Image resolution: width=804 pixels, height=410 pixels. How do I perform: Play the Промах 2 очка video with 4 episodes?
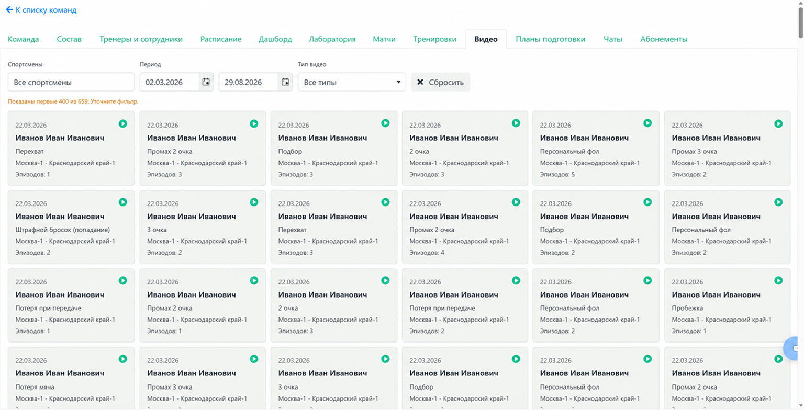(x=516, y=202)
